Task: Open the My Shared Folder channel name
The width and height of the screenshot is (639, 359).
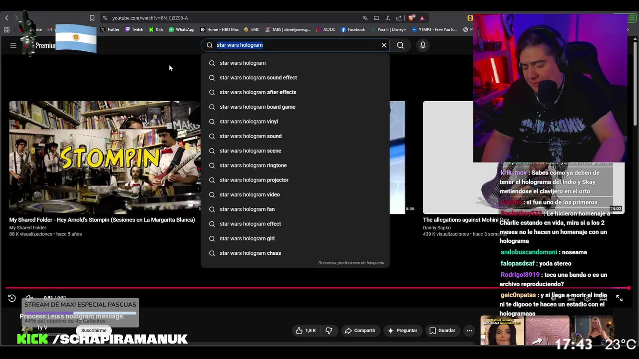Action: pos(27,228)
